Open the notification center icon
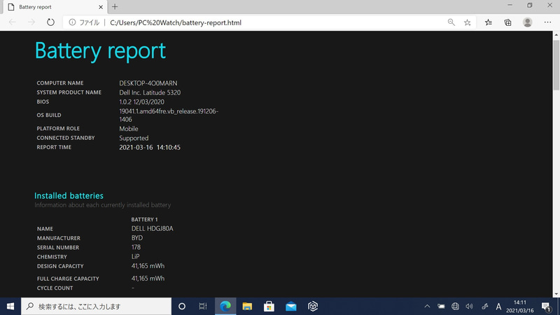Viewport: 560px width, 315px height. 546,307
